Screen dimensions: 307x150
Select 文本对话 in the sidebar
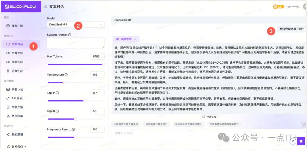[21, 44]
